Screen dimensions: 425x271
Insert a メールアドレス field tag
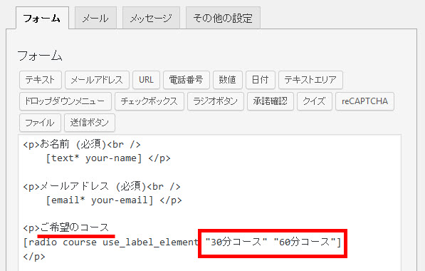coord(97,80)
